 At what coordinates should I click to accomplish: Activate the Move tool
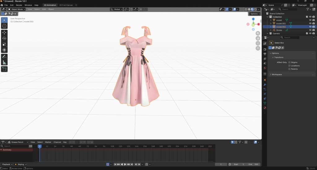click(x=4, y=33)
